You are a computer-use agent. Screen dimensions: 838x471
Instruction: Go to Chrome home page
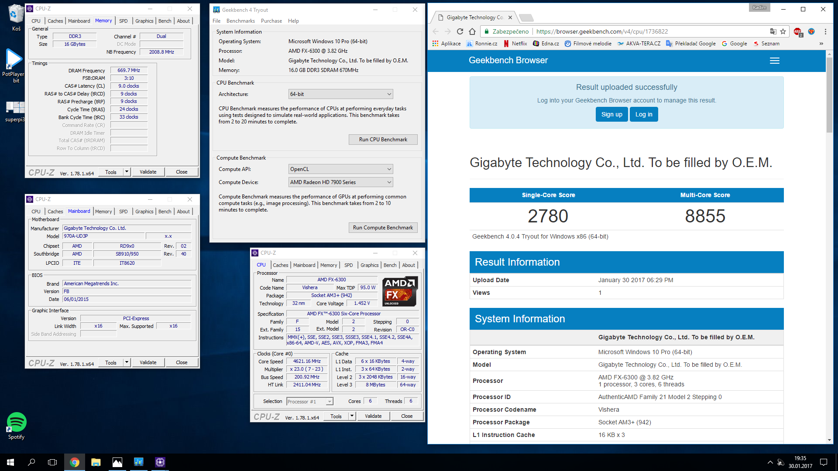(472, 31)
